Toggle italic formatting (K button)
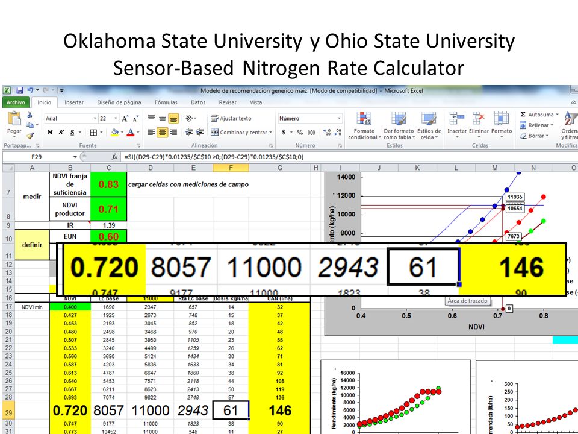The height and width of the screenshot is (434, 578). click(x=61, y=132)
